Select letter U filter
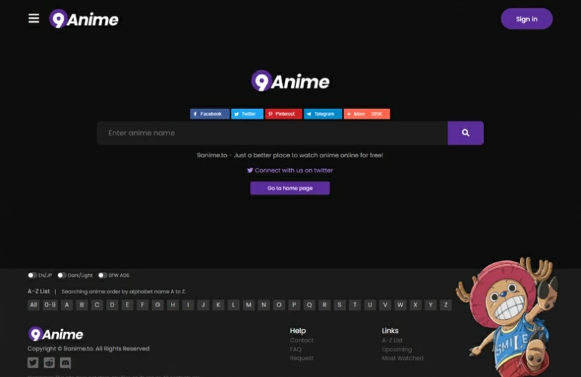The width and height of the screenshot is (581, 377). 370,305
